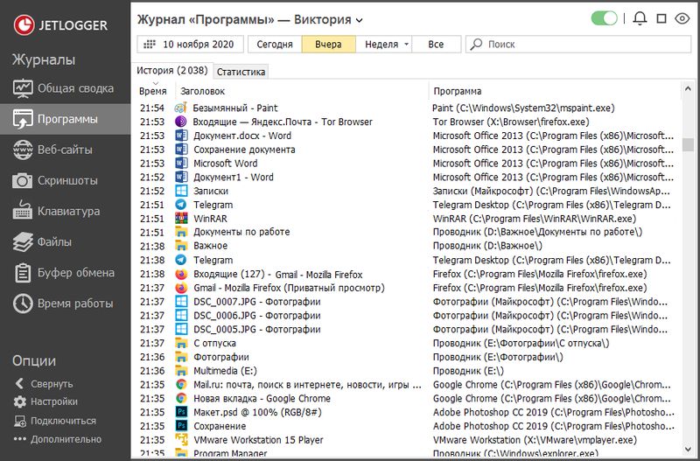This screenshot has height=461, width=700.
Task: Toggle the green monitoring switch
Action: 605,18
